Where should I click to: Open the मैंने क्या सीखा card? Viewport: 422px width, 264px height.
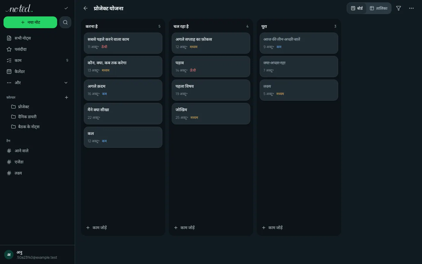click(x=123, y=114)
